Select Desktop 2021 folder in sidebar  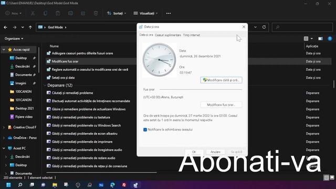point(25,109)
